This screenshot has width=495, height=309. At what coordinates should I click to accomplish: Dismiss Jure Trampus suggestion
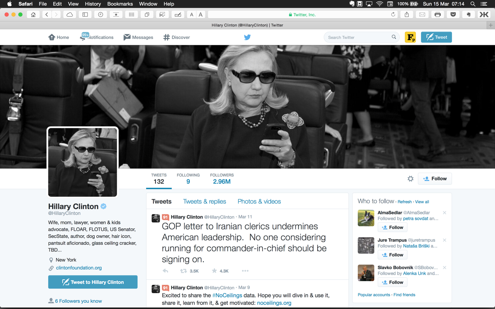[x=444, y=240]
